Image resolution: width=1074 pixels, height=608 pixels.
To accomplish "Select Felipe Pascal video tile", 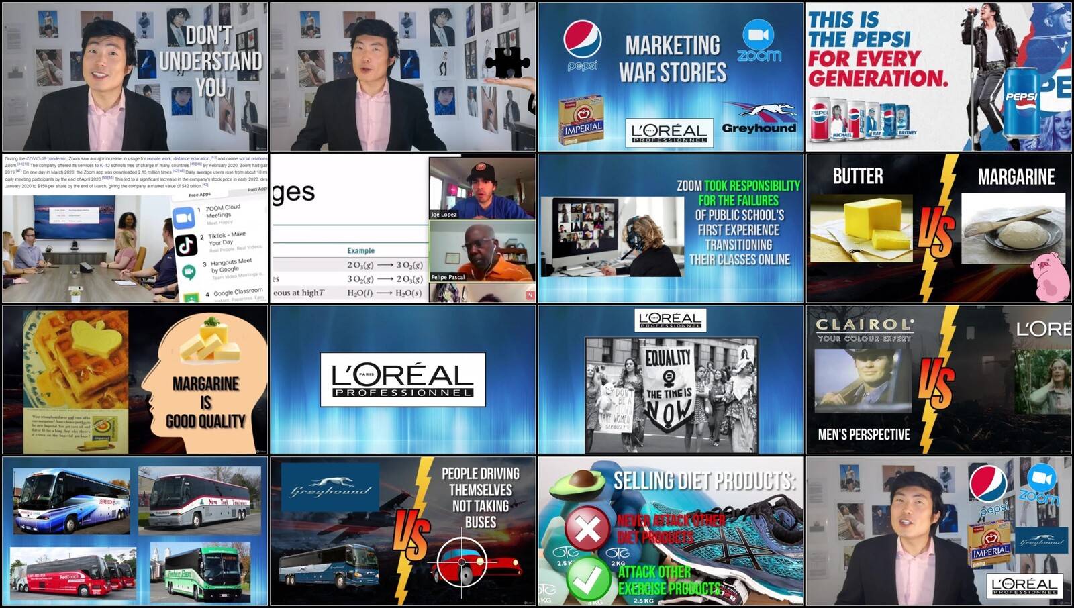I will point(482,251).
